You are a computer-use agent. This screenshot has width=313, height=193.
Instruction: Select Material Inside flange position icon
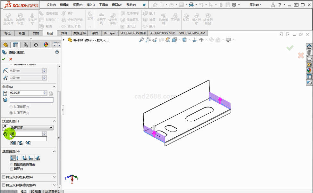click(x=13, y=158)
